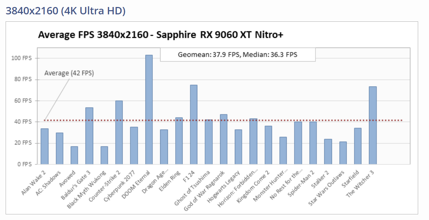Click the Monster Hunter bar
Image resolution: width=429 pixels, height=220 pixels.
pyautogui.click(x=283, y=151)
